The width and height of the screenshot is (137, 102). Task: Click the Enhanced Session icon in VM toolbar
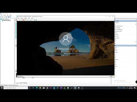coord(35,20)
